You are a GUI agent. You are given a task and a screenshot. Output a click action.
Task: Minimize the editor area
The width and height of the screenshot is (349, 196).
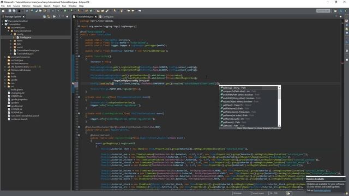[x=336, y=16]
